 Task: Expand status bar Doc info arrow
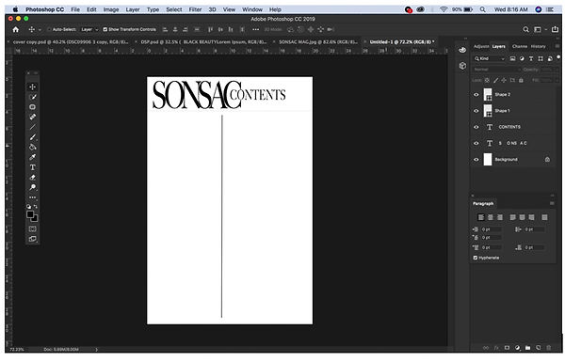click(97, 350)
